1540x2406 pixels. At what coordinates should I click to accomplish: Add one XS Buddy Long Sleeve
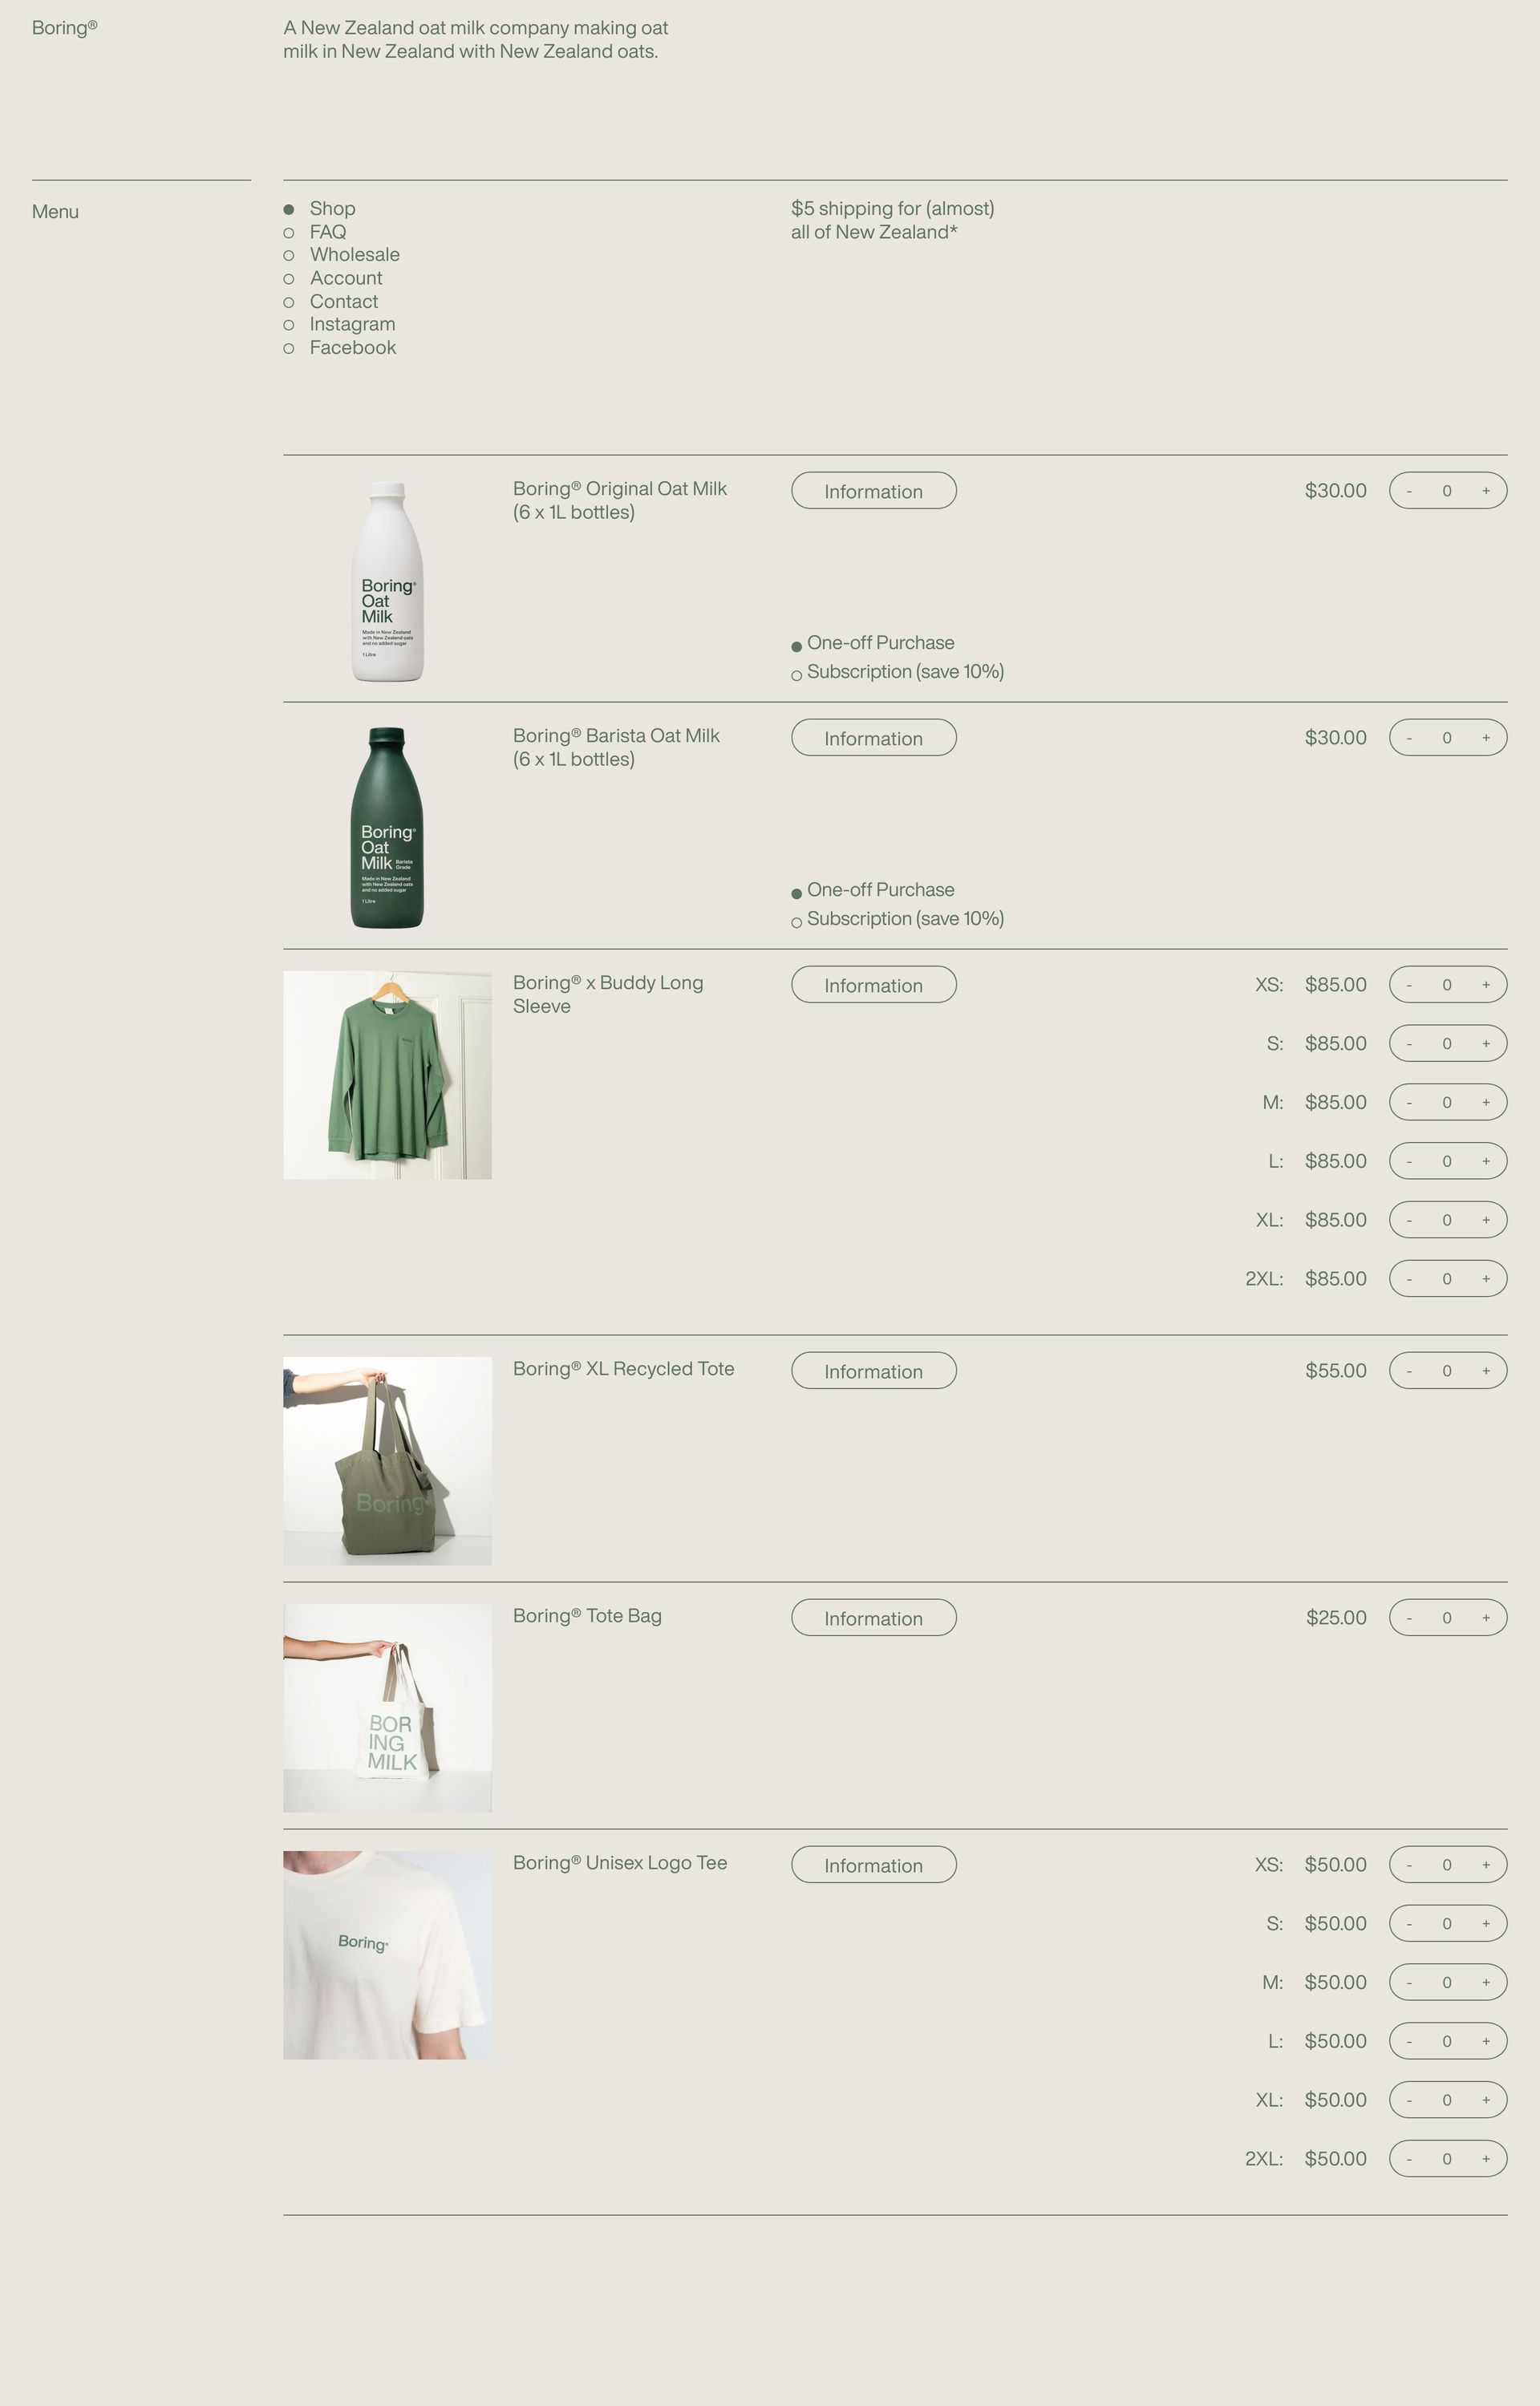tap(1485, 985)
